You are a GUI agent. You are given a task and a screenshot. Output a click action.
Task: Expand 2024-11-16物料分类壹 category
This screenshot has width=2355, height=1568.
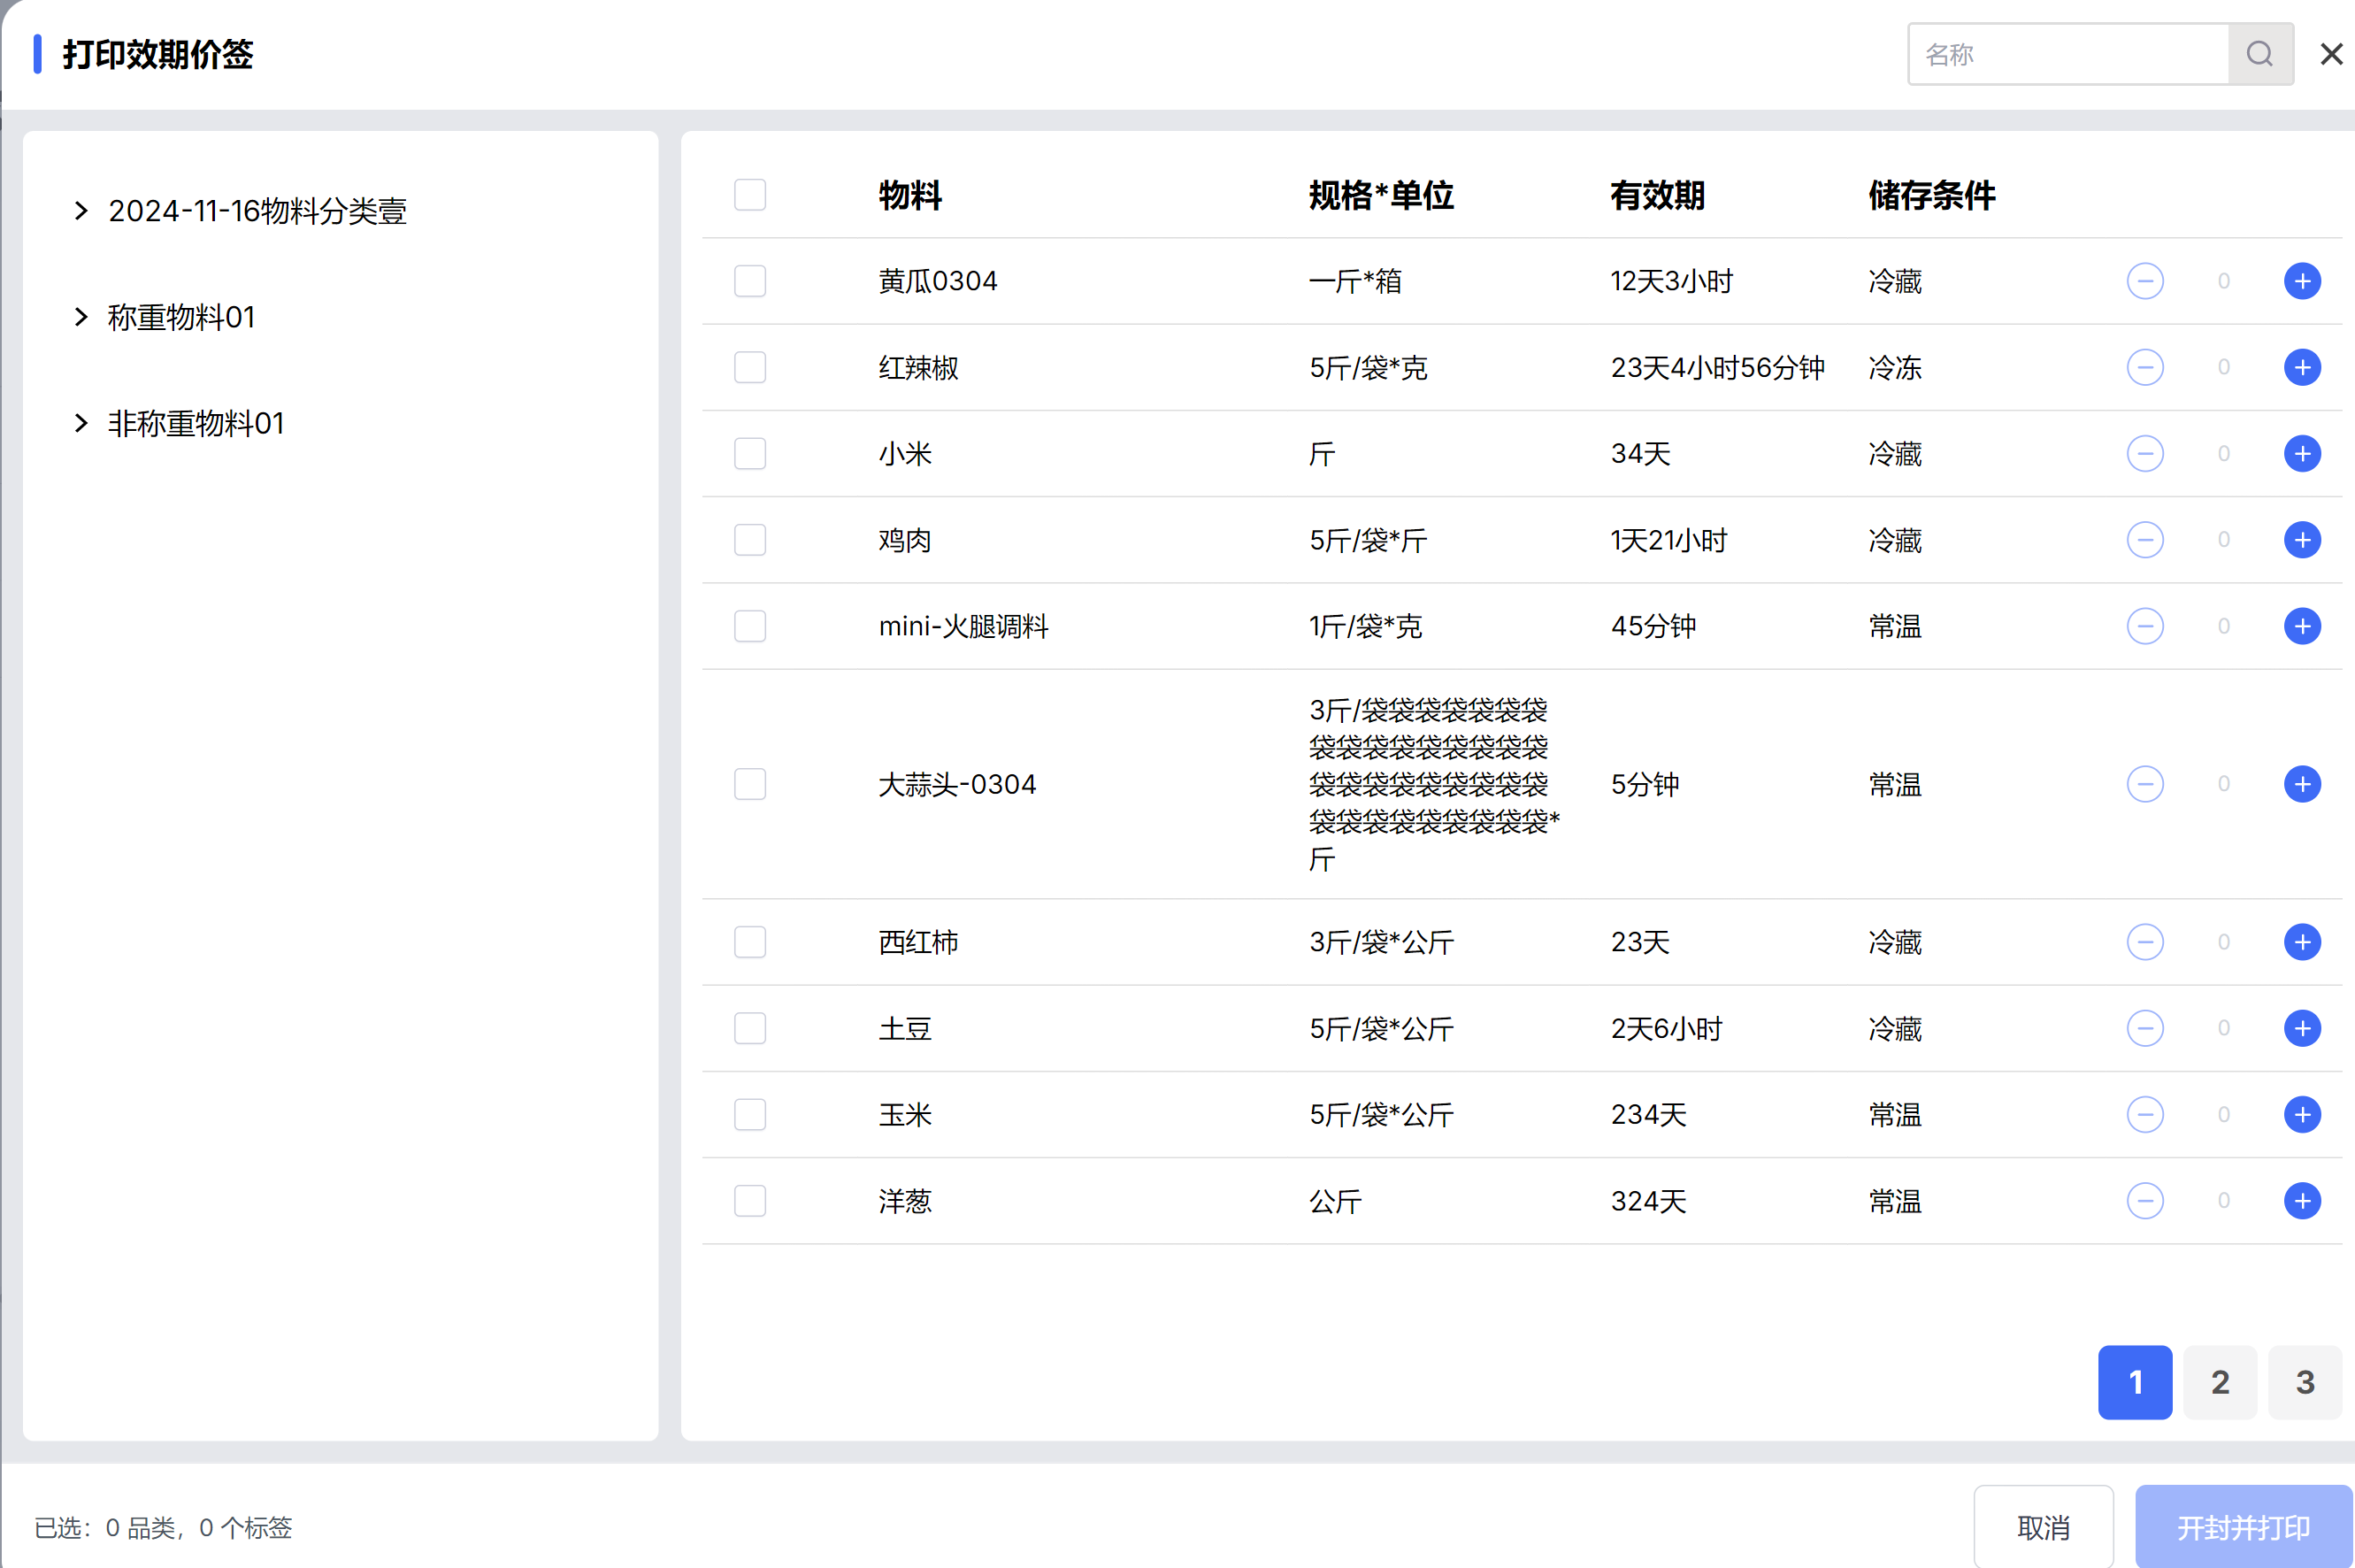82,211
